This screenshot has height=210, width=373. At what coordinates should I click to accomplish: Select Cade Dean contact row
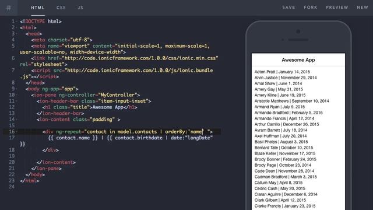(284, 171)
